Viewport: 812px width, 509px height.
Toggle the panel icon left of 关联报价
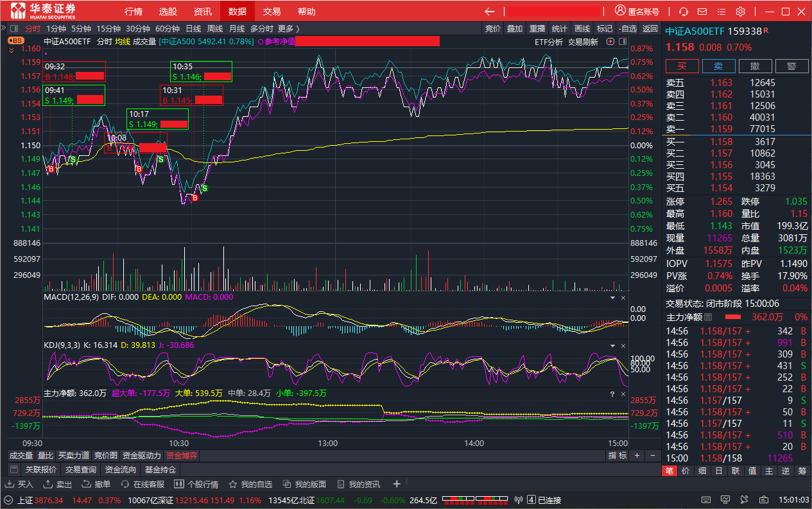pos(14,470)
